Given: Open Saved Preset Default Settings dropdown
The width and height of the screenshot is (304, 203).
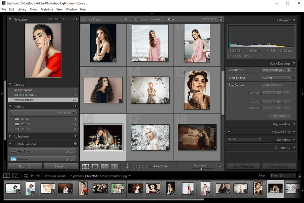Looking at the screenshot, I should pyautogui.click(x=276, y=70).
